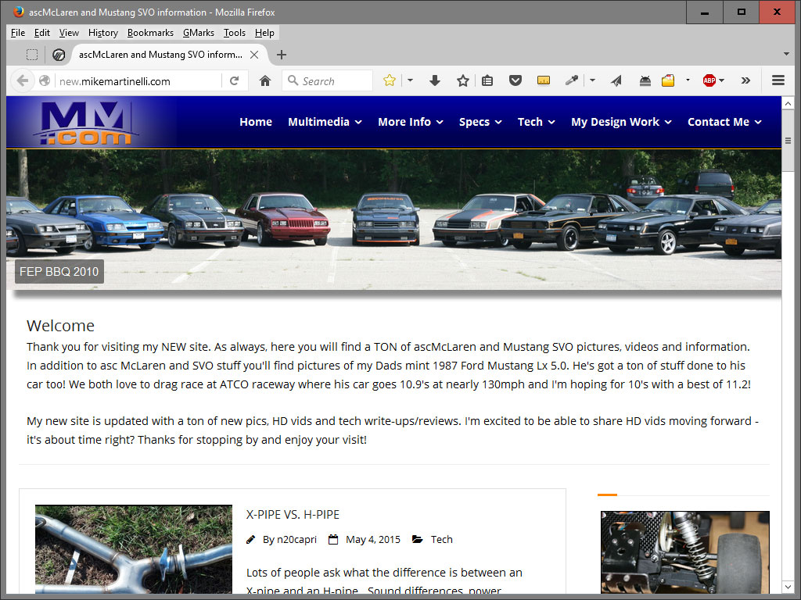The image size is (801, 600).
Task: Open the yellow folder notes icon
Action: click(x=668, y=80)
